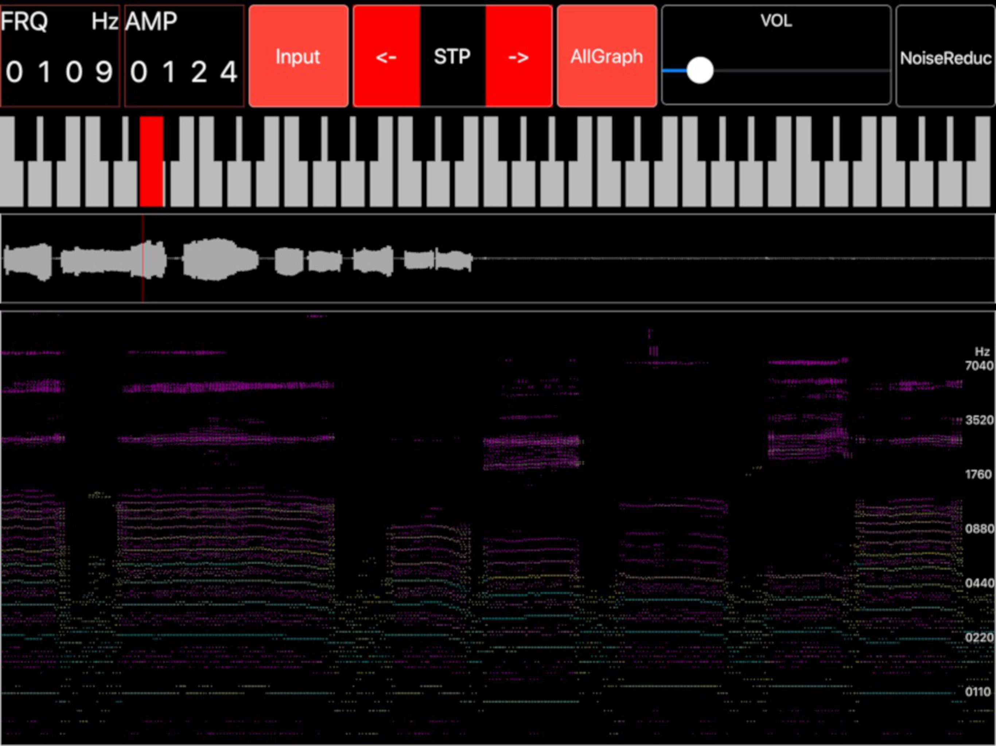Click the 1760 Hz axis label
This screenshot has width=996, height=746.
[x=979, y=475]
